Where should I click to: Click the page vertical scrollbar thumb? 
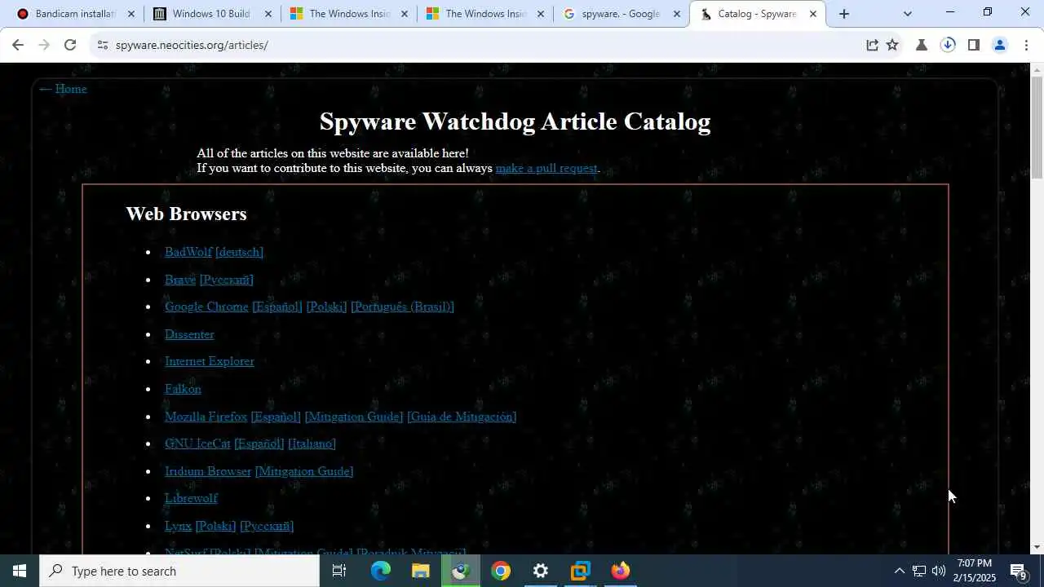click(1037, 127)
